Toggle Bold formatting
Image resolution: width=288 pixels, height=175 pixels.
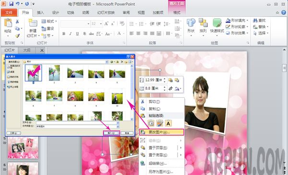64,34
